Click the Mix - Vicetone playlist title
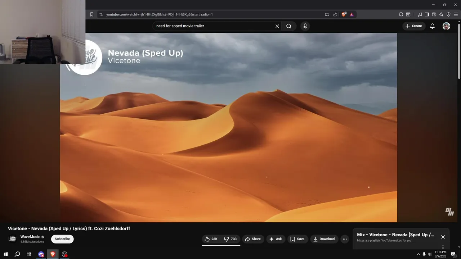 click(395, 235)
